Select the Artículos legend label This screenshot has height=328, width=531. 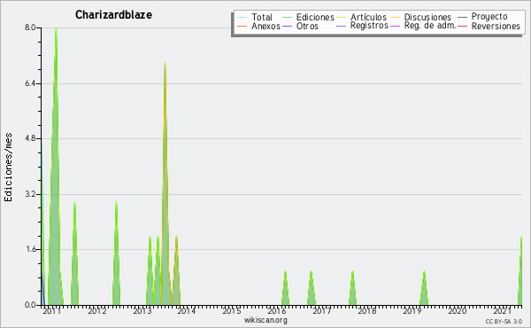click(368, 17)
